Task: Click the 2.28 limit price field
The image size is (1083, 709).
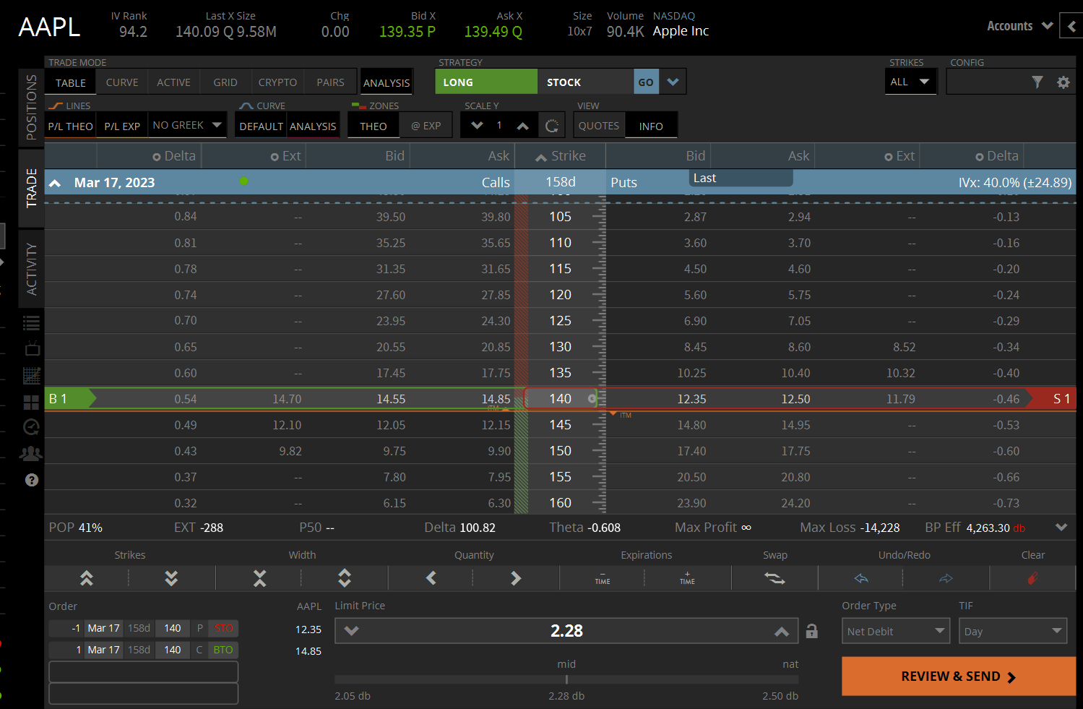Action: click(566, 631)
